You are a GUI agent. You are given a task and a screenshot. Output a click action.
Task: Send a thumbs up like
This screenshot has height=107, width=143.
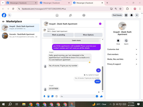tap(101, 96)
